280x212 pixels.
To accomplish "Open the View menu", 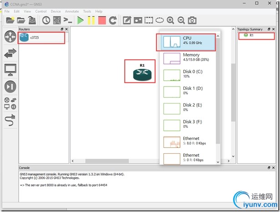I will (x=27, y=11).
